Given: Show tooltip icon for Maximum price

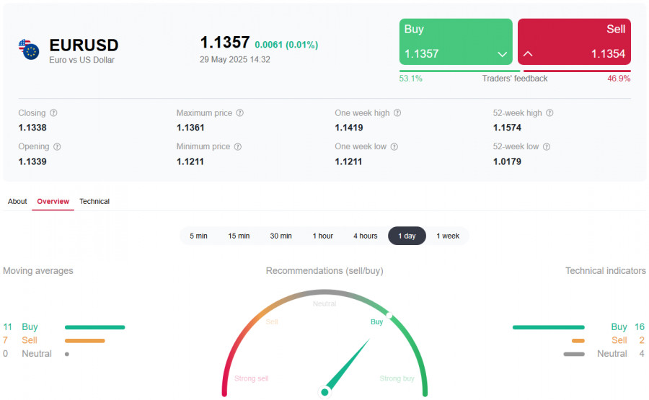Looking at the screenshot, I should point(239,112).
